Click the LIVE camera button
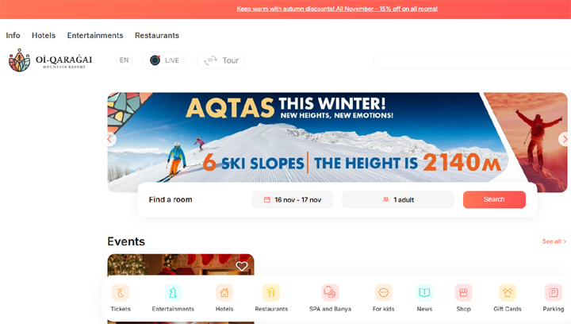571x324 pixels. tap(164, 60)
